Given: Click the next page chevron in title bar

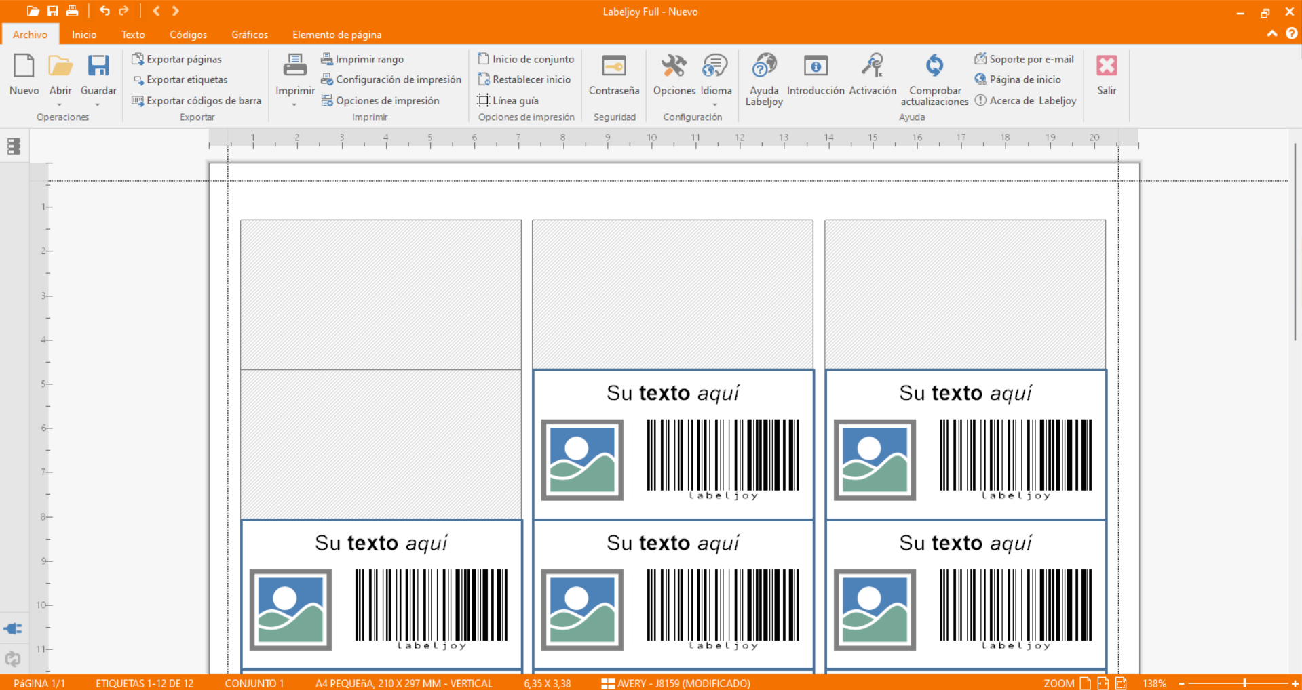Looking at the screenshot, I should click(x=176, y=11).
